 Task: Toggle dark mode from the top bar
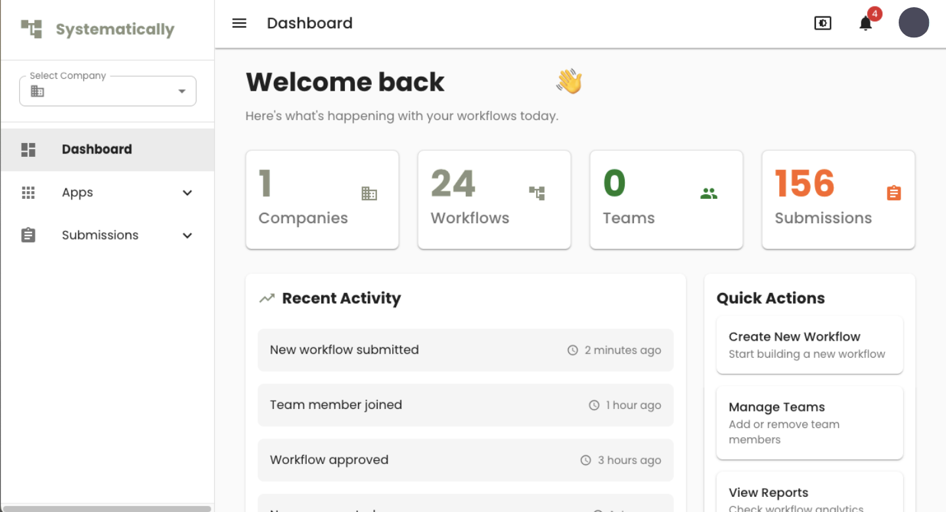tap(822, 22)
